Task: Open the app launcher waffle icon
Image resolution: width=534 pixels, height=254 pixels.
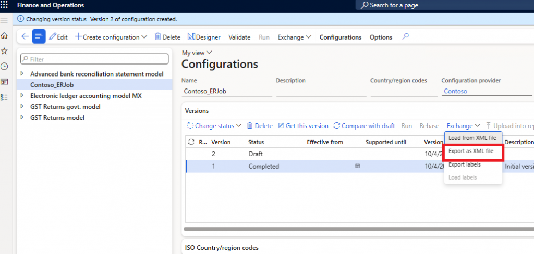Action: pos(5,5)
